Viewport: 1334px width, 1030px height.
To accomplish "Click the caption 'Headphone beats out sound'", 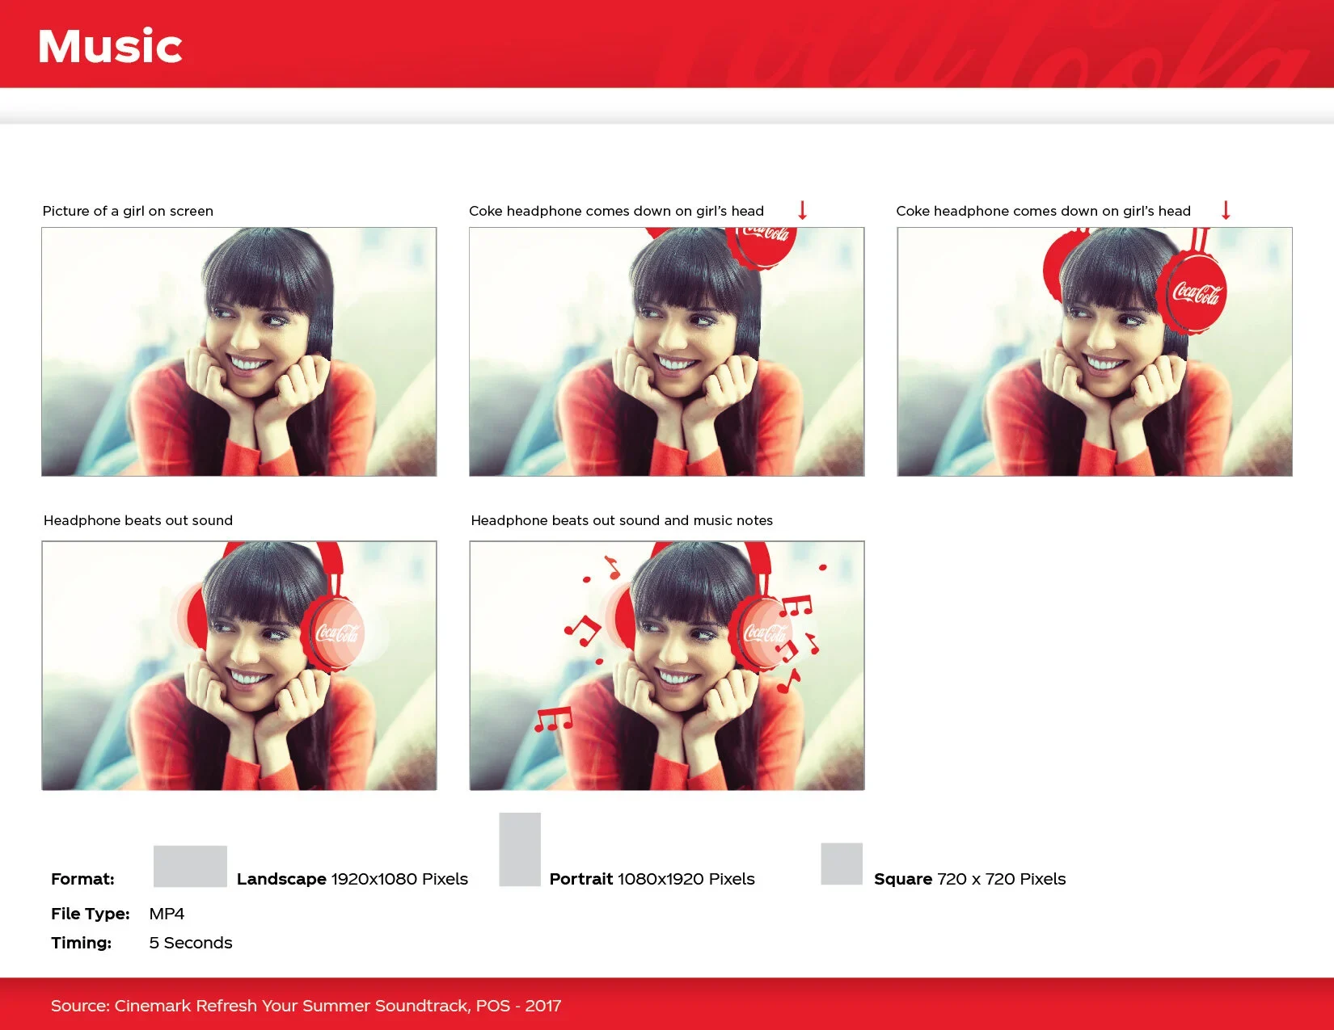I will tap(138, 520).
